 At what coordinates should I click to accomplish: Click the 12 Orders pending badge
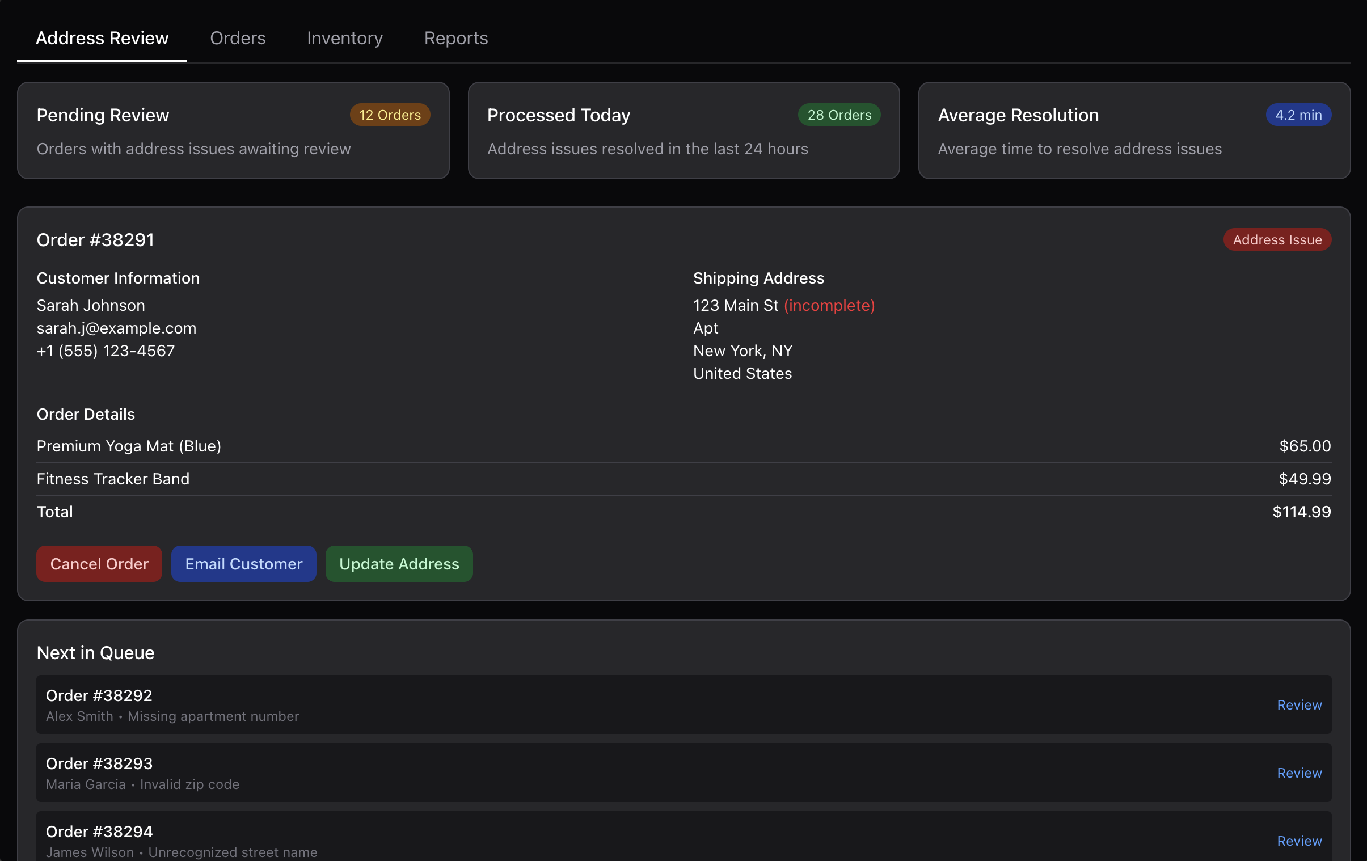(390, 115)
